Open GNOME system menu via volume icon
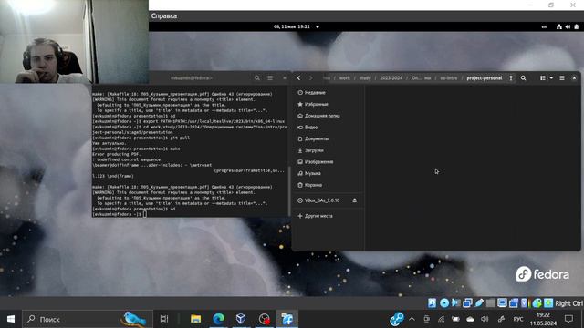584x328 pixels. 568,26
